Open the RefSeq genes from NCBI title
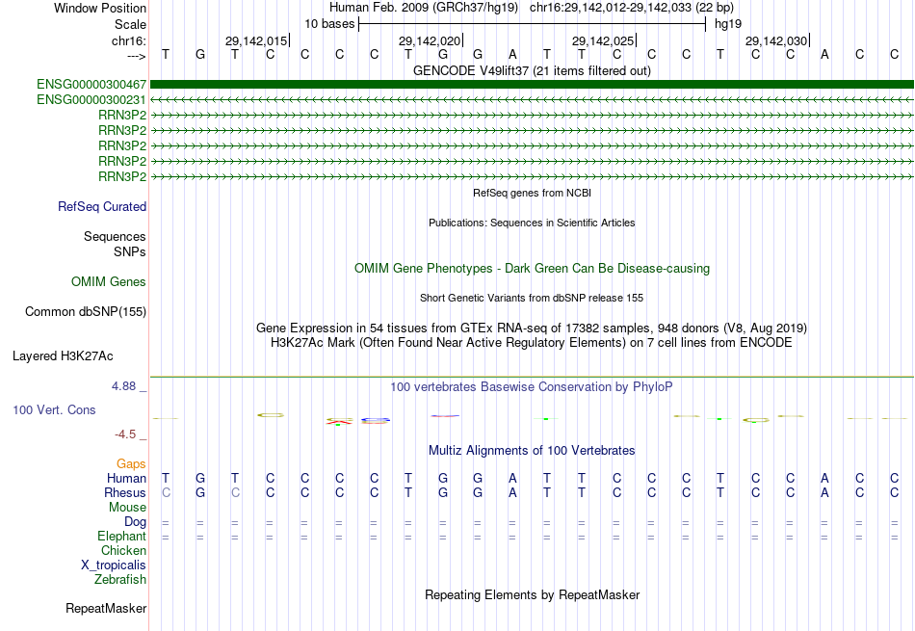The image size is (915, 631). pyautogui.click(x=532, y=193)
